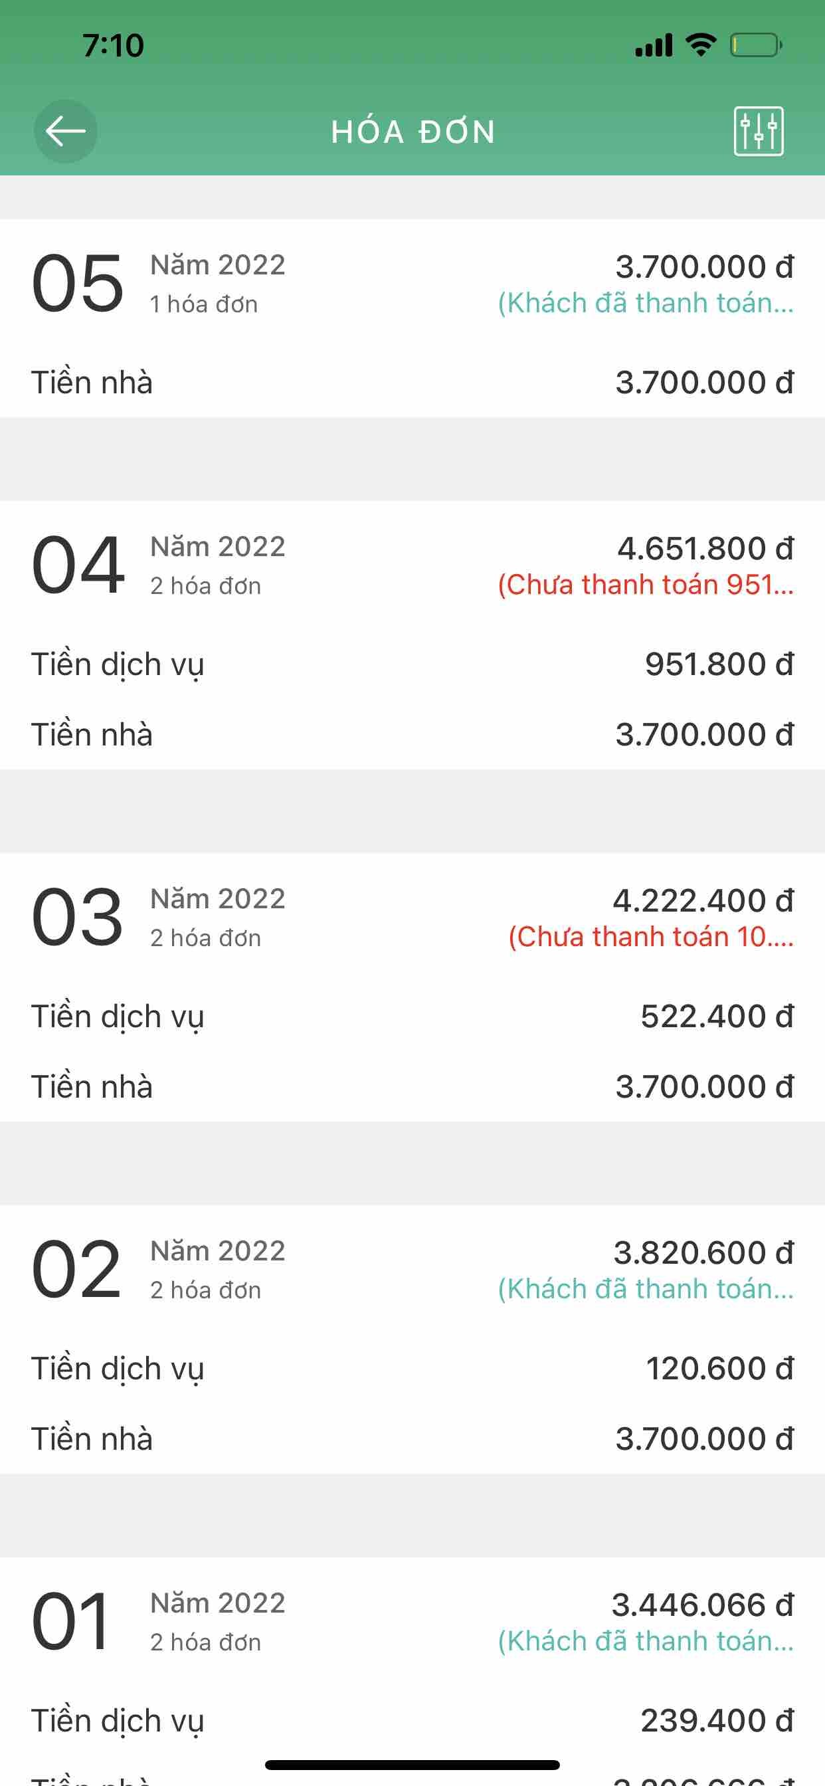This screenshot has height=1786, width=825.
Task: Tap the Wi-Fi status icon
Action: (701, 45)
